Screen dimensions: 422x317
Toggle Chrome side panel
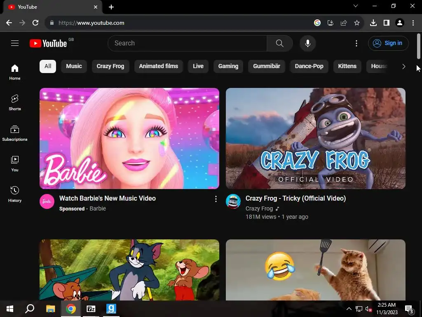(x=386, y=23)
